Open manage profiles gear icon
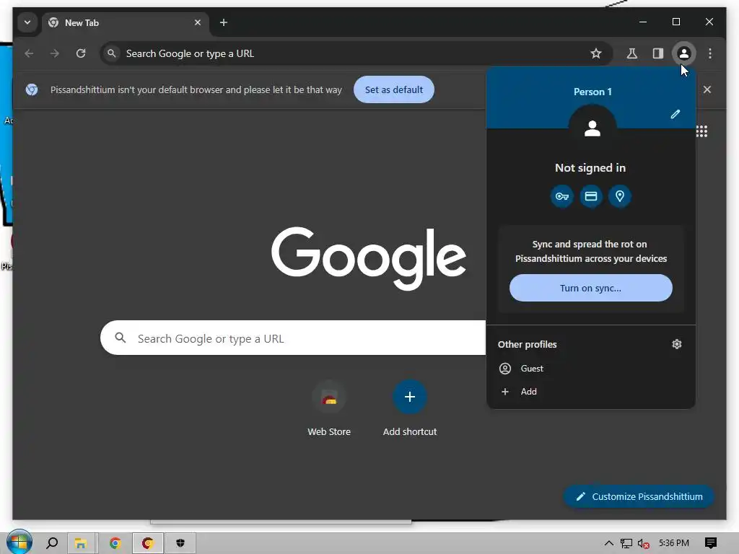 click(677, 344)
